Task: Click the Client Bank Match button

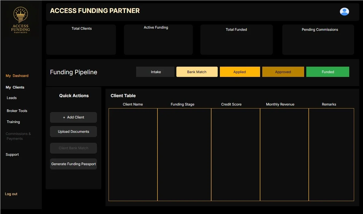Action: (x=73, y=148)
